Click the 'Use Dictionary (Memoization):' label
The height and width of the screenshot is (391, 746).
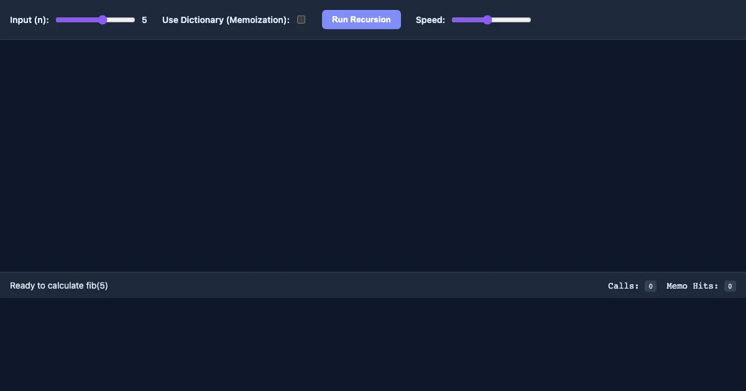click(226, 20)
